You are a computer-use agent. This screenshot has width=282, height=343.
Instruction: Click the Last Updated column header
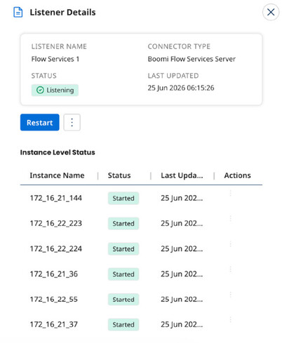click(182, 175)
